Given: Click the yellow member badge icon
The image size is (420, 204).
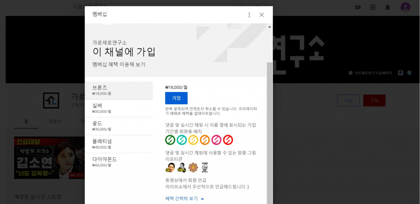Looking at the screenshot, I should point(193,140).
